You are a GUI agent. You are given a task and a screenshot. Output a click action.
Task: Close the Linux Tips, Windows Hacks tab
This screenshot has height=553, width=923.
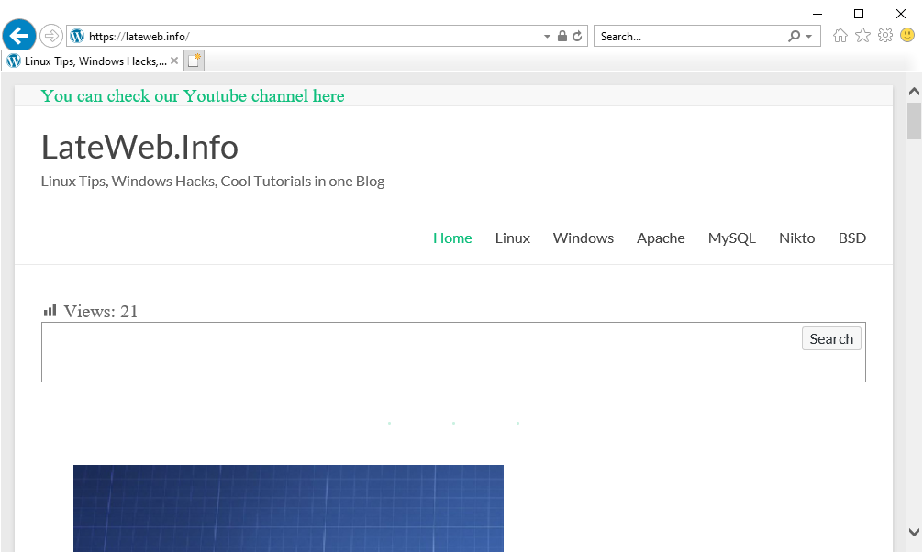click(174, 61)
